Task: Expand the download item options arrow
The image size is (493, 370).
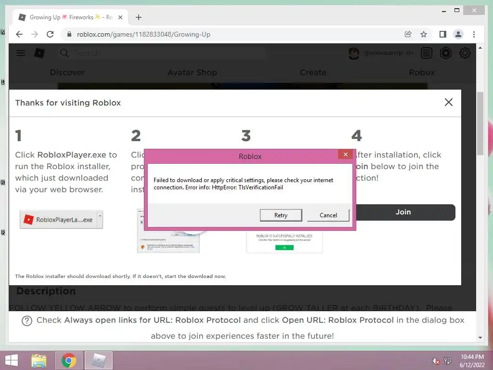Action: [100, 219]
